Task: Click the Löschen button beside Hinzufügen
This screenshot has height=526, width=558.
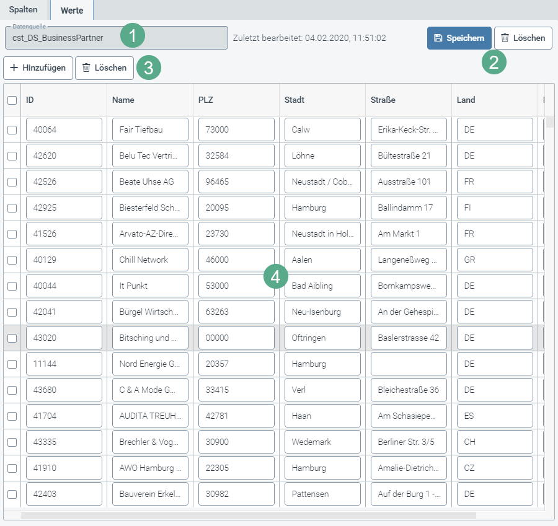Action: coord(104,68)
